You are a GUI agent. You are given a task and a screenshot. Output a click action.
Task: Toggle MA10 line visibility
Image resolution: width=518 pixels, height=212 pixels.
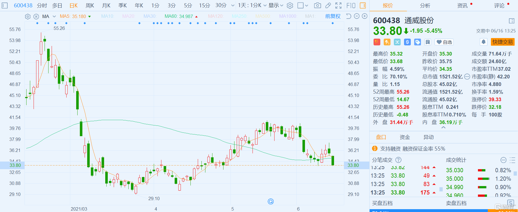[x=107, y=16]
